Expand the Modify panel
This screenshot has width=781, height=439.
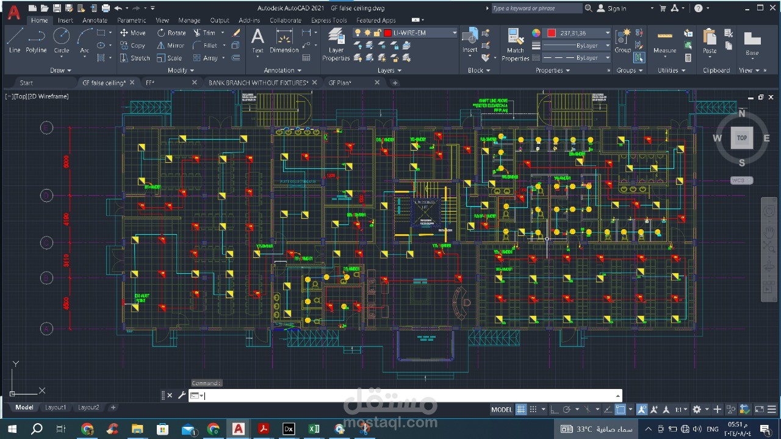[180, 70]
